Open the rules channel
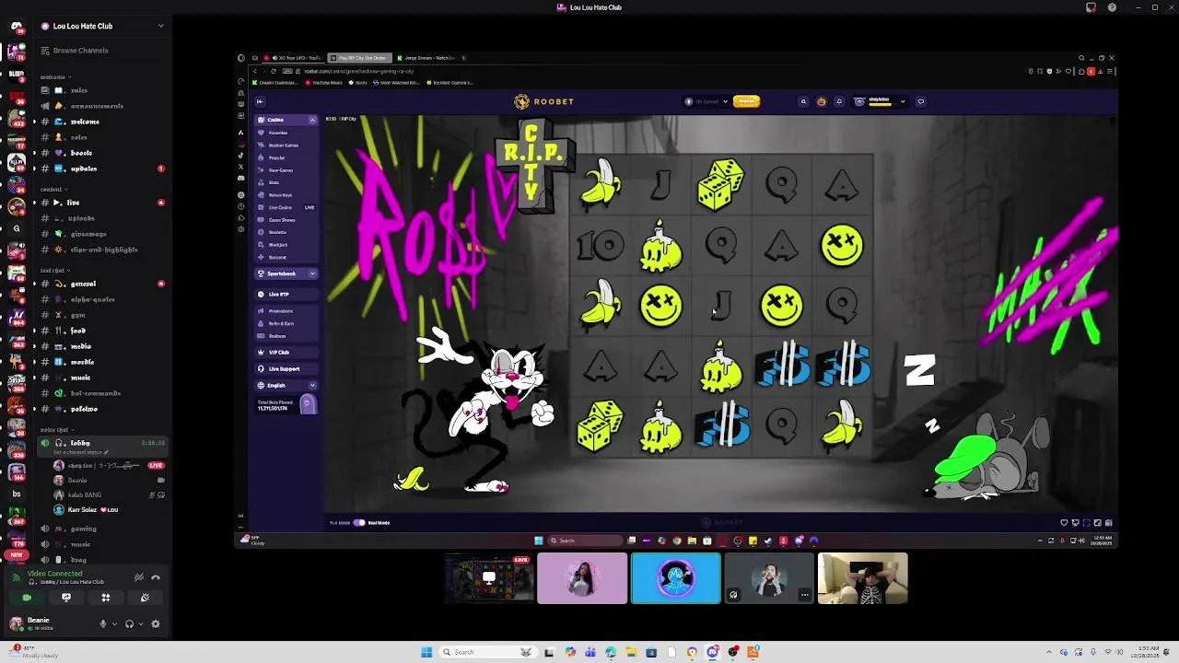The width and height of the screenshot is (1179, 663). (101, 90)
